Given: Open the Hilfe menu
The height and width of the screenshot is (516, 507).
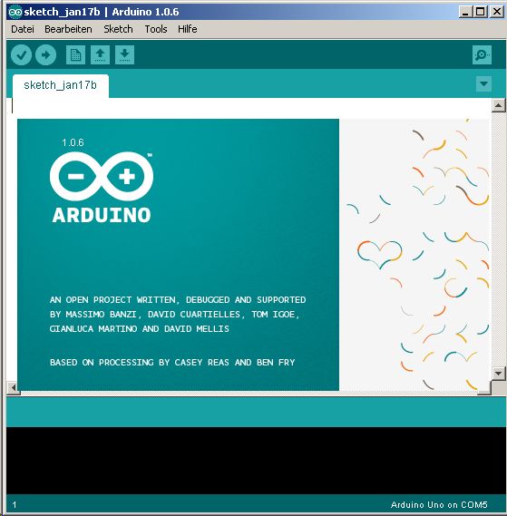Looking at the screenshot, I should pos(188,29).
